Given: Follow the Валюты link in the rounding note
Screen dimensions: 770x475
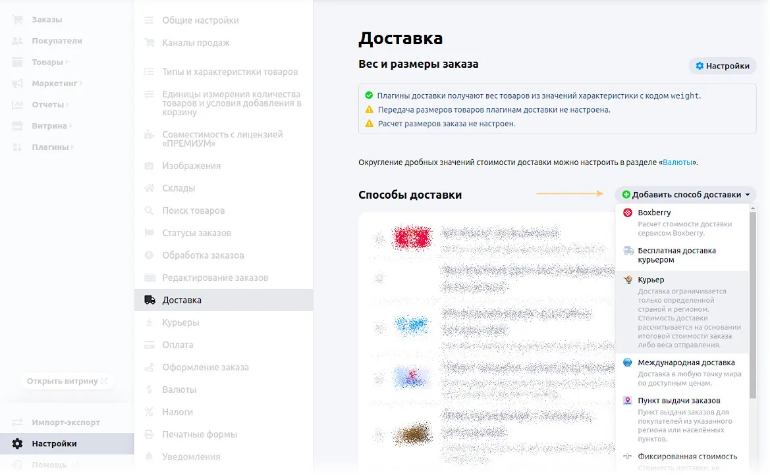Looking at the screenshot, I should click(677, 162).
